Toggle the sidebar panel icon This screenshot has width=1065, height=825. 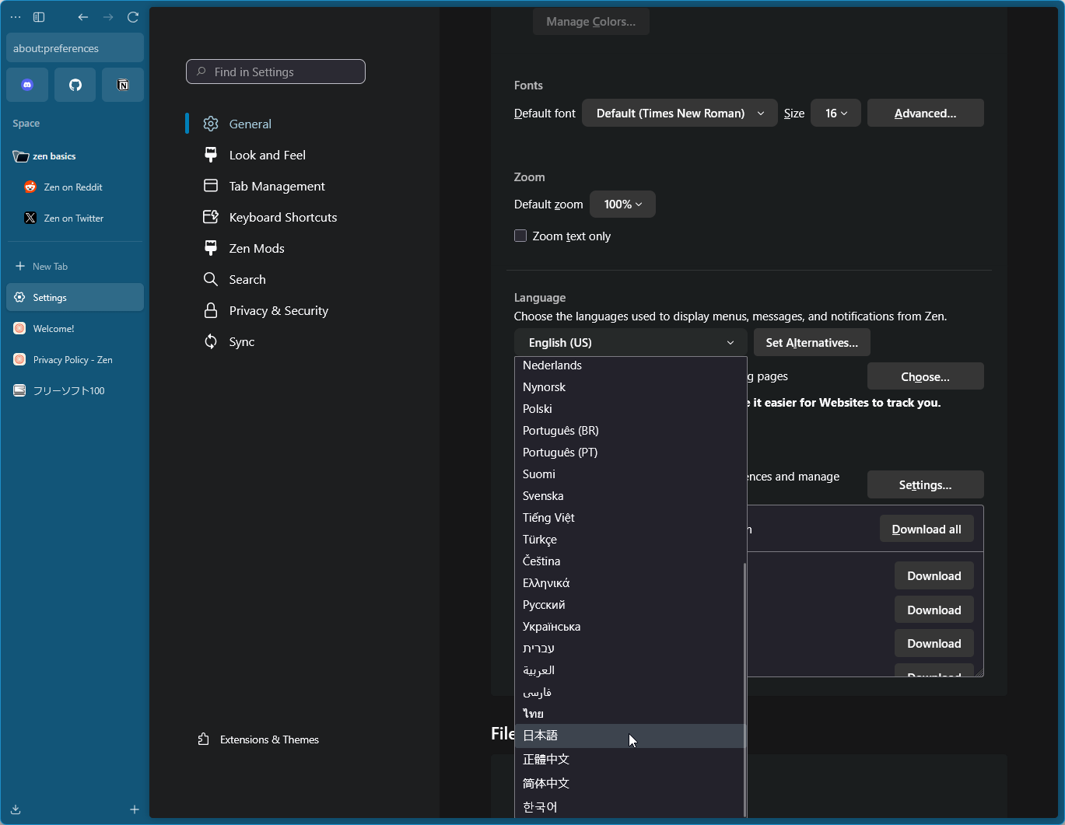point(39,17)
